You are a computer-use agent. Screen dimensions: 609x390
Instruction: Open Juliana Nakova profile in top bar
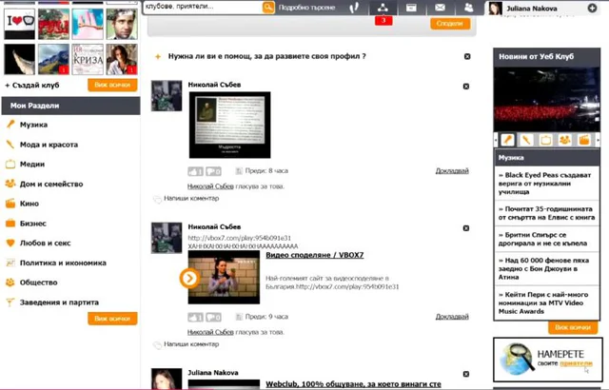pos(532,9)
